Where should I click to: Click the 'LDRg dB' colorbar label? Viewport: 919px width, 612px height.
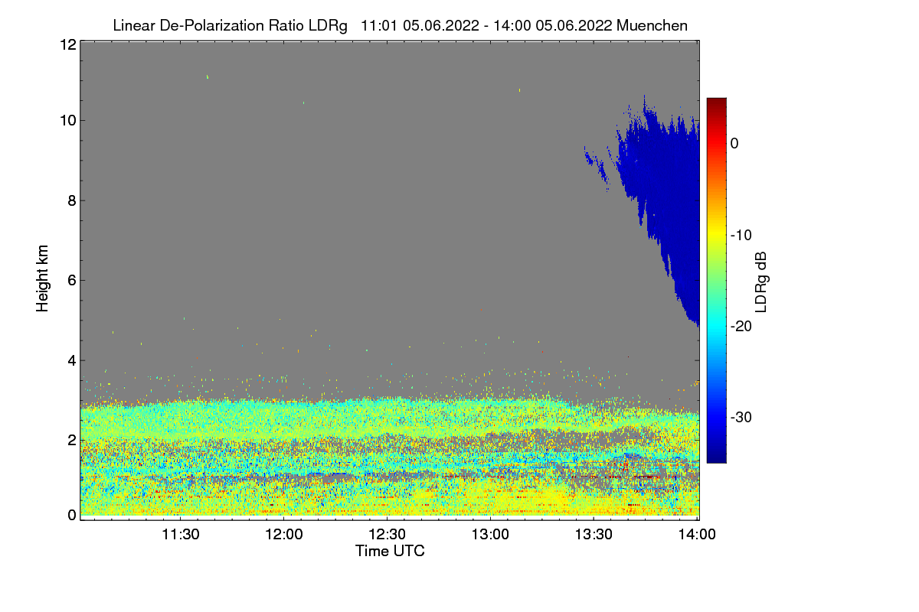[760, 282]
